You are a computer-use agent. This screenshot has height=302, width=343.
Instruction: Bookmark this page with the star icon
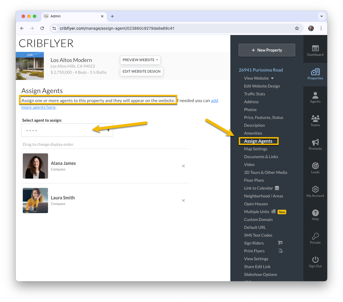297,28
